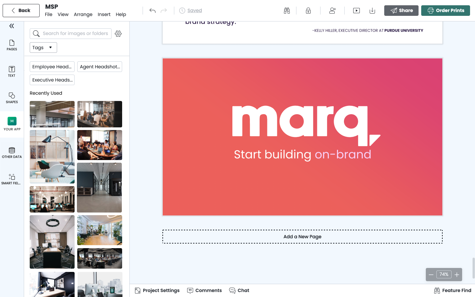Select the marq logo on canvas
Viewport: 475px width, 297px height.
coord(306,126)
